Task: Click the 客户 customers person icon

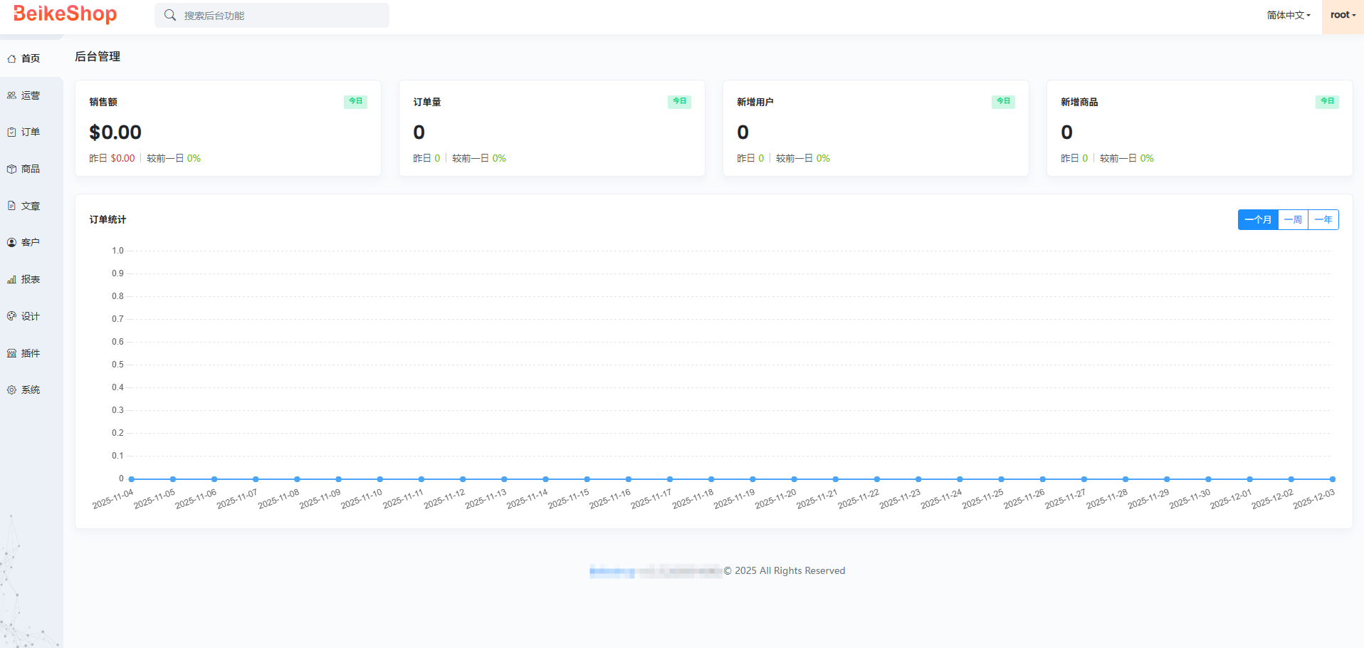Action: [x=11, y=243]
